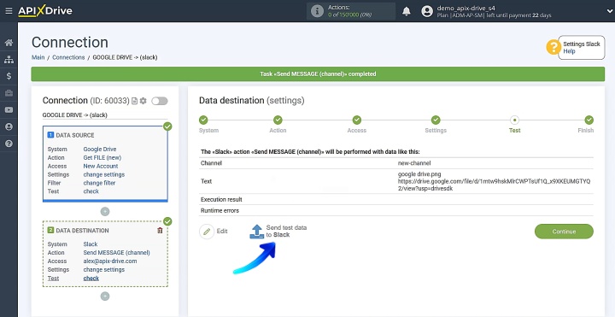Click the Google Drive file URL text
Screen dimensions: 615x317
pos(495,185)
